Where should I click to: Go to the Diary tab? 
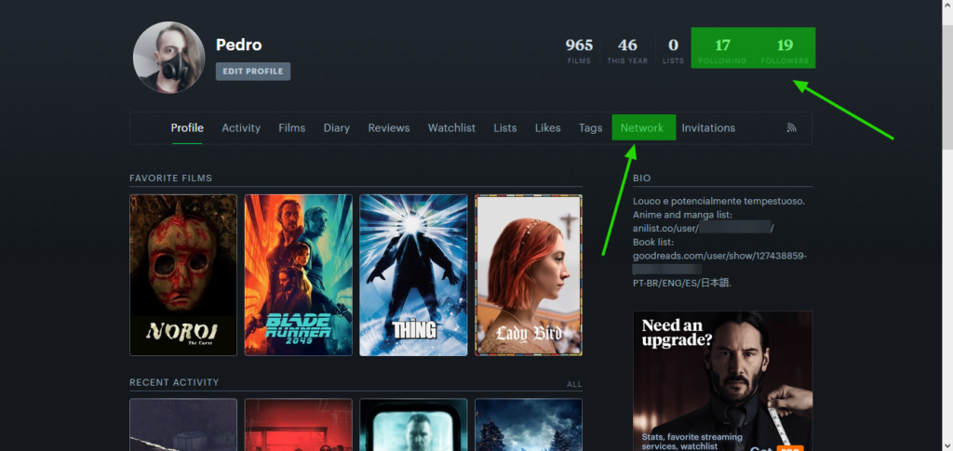337,128
